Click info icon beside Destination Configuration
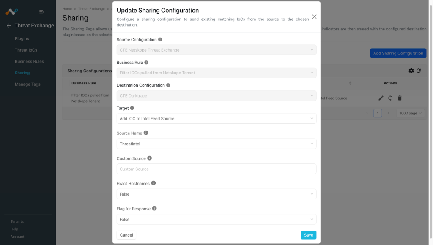This screenshot has width=433, height=245. (168, 85)
